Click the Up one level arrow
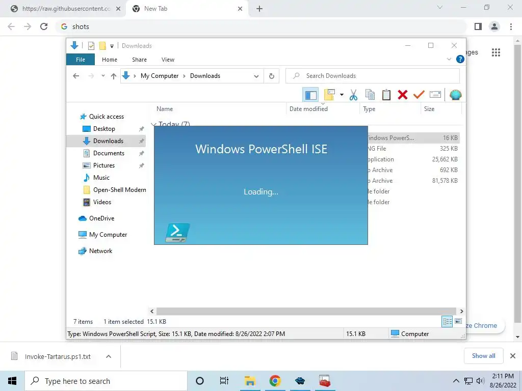522x391 pixels. point(114,76)
